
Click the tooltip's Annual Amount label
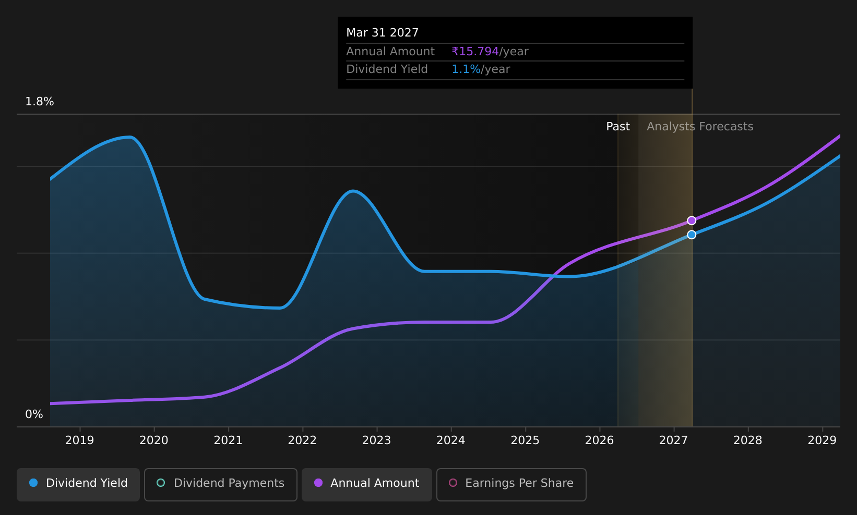click(x=390, y=52)
